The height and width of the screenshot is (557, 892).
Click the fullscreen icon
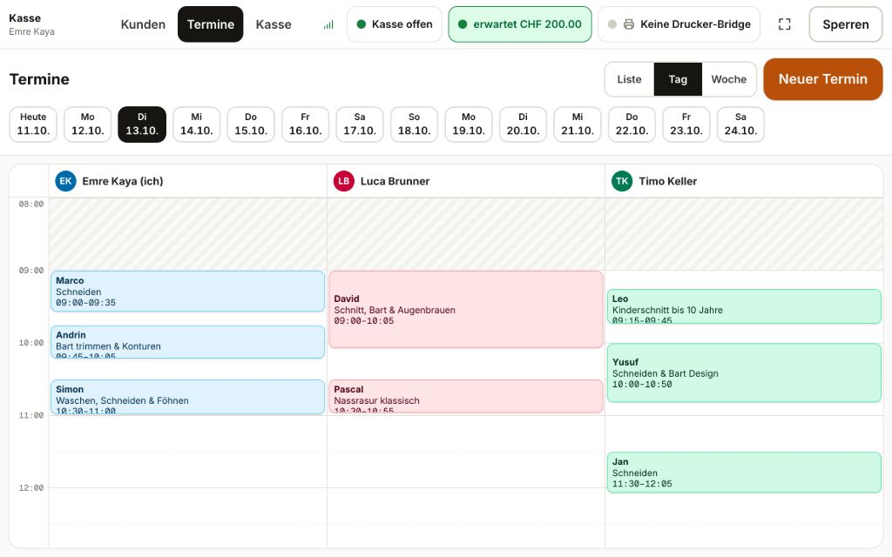(785, 23)
